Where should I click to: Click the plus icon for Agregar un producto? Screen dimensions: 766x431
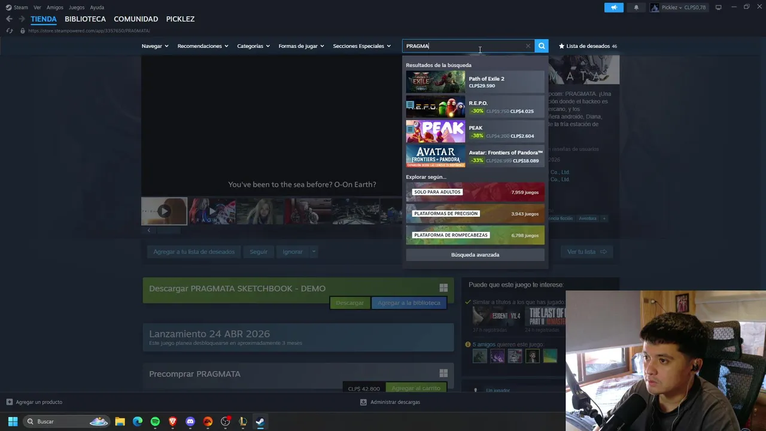pos(9,402)
